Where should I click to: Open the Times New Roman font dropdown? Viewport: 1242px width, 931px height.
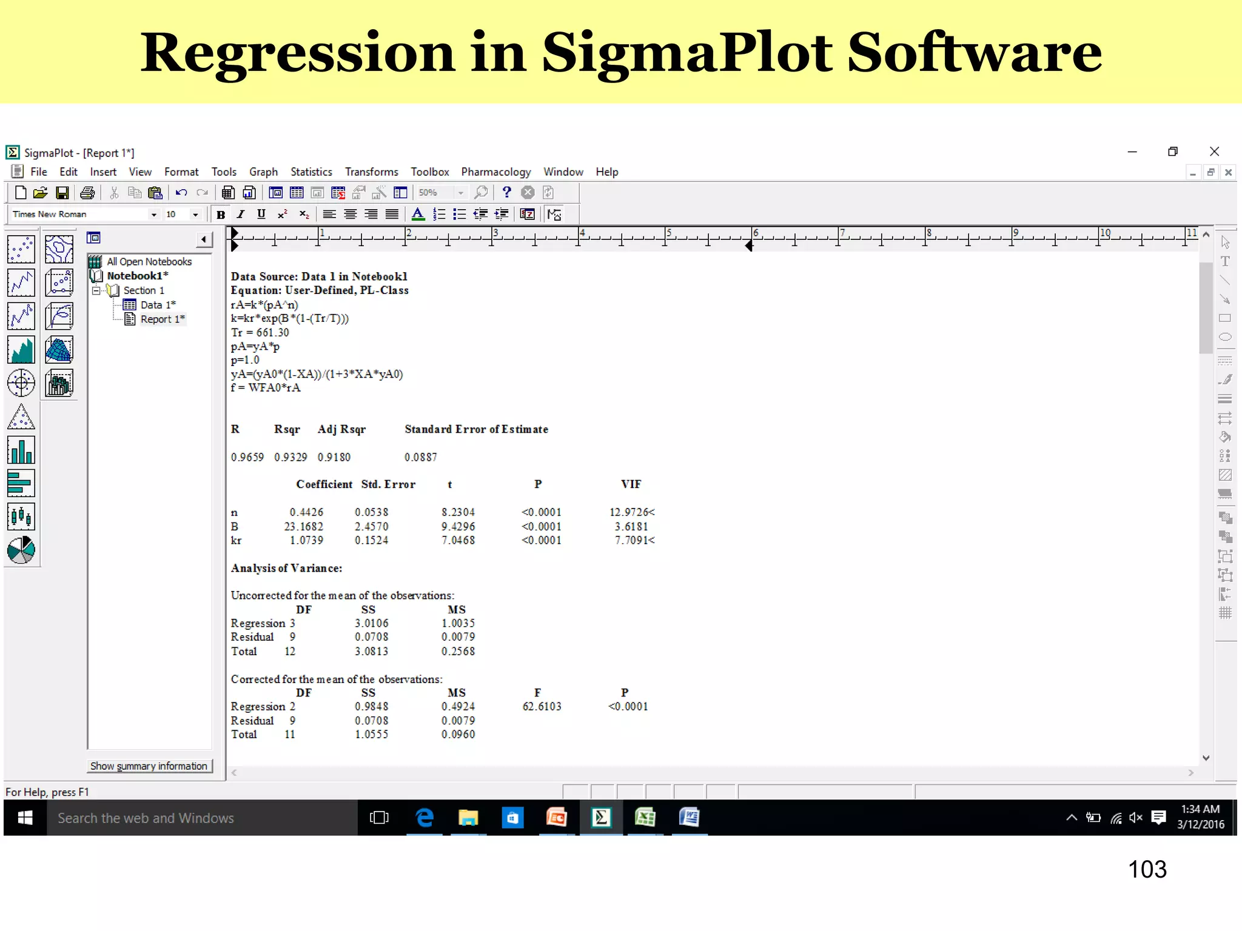point(153,215)
